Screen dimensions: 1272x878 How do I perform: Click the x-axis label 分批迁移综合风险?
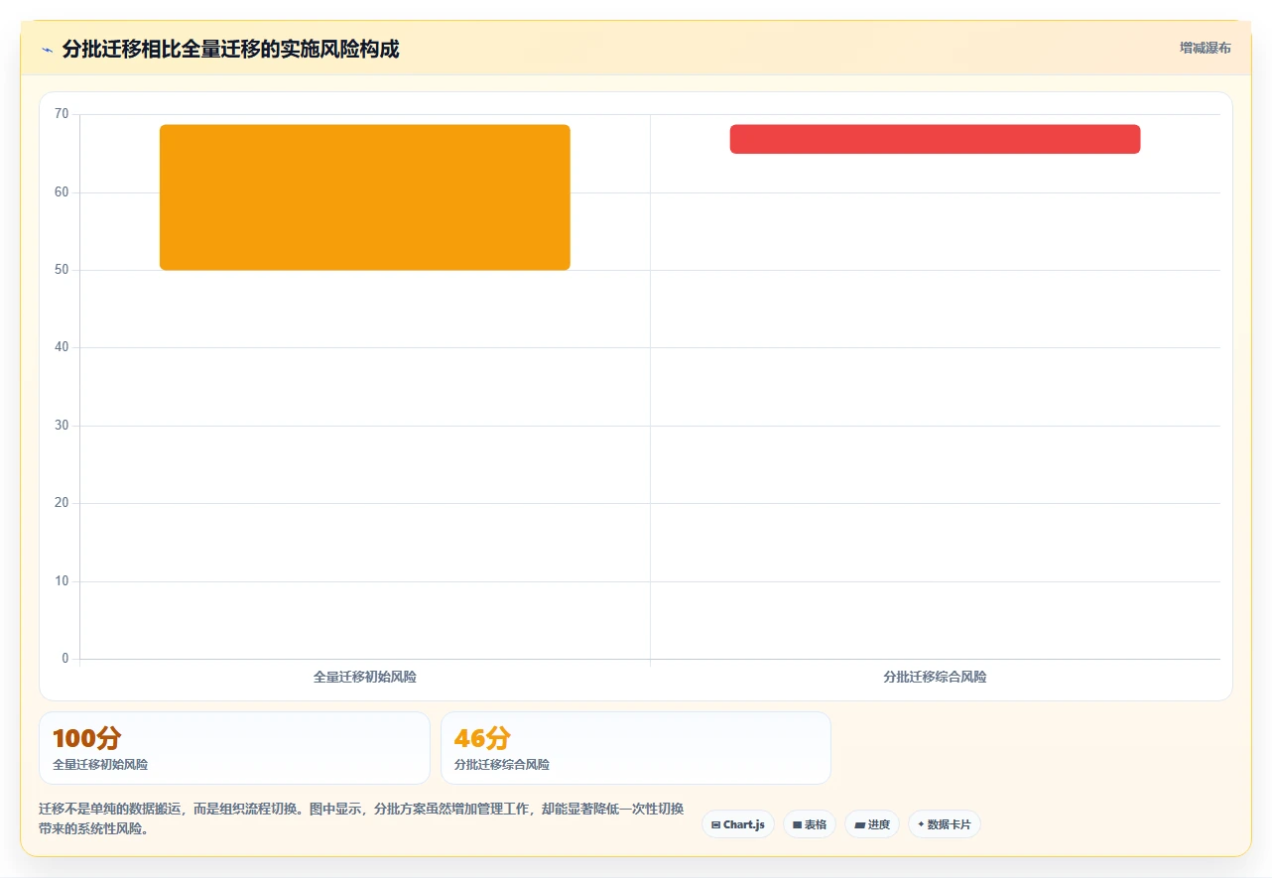[x=936, y=677]
